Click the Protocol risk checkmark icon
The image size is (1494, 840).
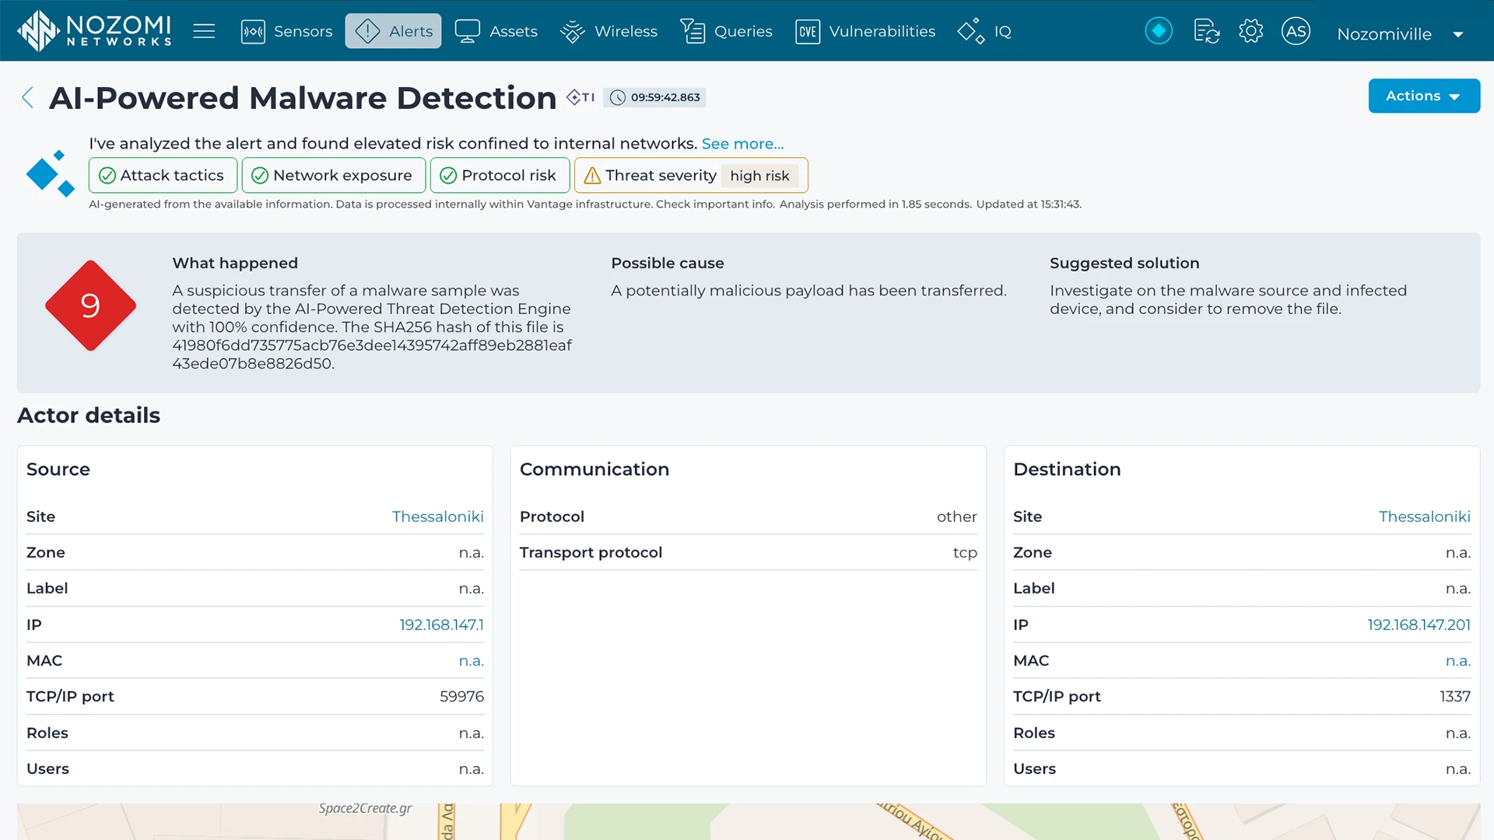pyautogui.click(x=448, y=176)
